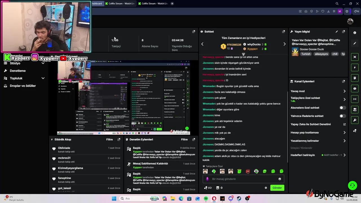Click the pencil icon in right sidebar
Image resolution: width=361 pixels, height=203 pixels.
pyautogui.click(x=355, y=43)
